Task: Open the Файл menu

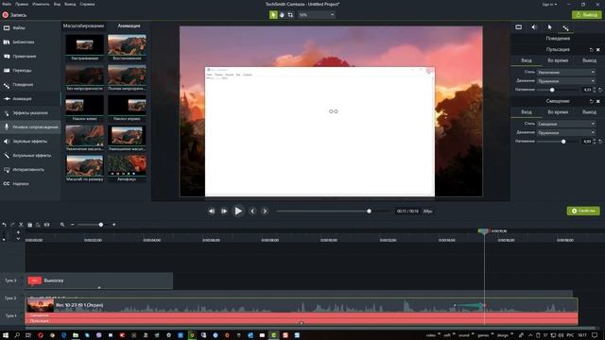Action: (7, 4)
